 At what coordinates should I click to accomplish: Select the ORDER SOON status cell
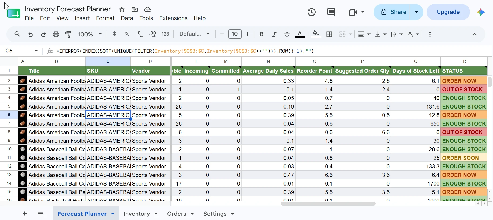point(464,158)
